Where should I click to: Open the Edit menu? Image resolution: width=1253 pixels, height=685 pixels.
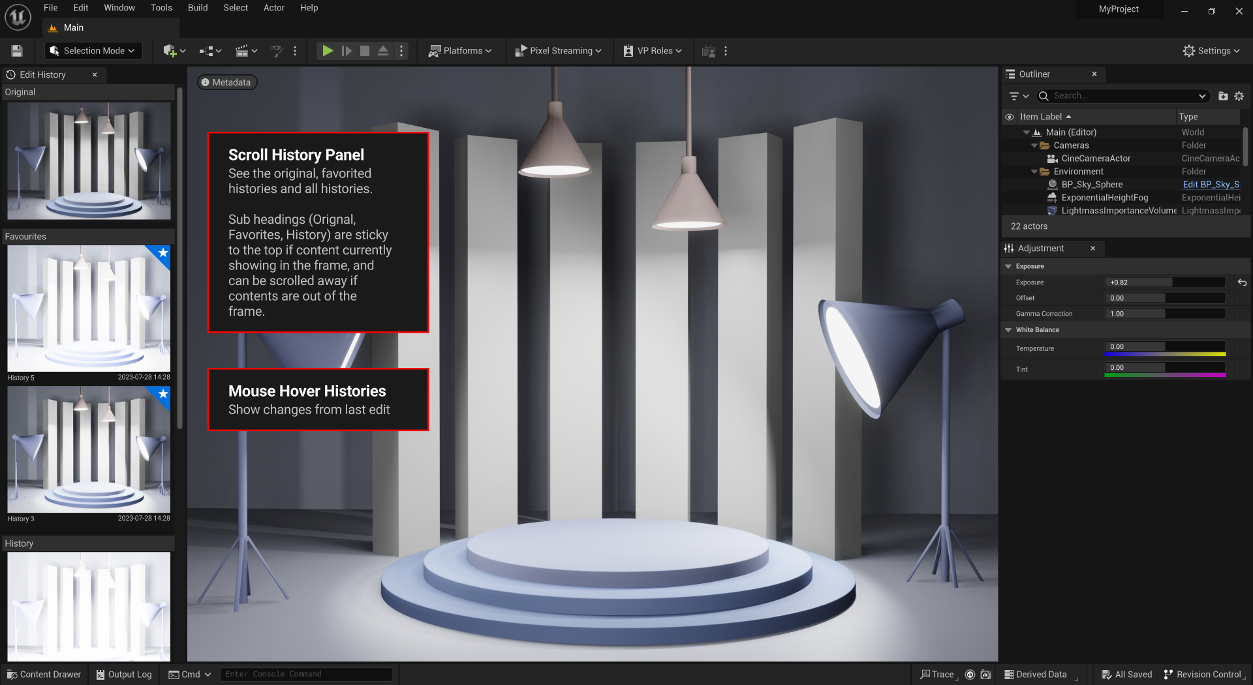80,8
